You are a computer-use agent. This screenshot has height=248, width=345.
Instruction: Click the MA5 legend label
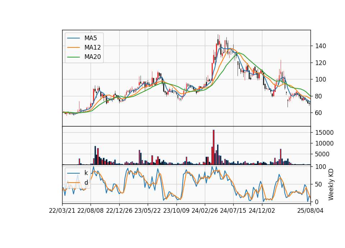[91, 38]
